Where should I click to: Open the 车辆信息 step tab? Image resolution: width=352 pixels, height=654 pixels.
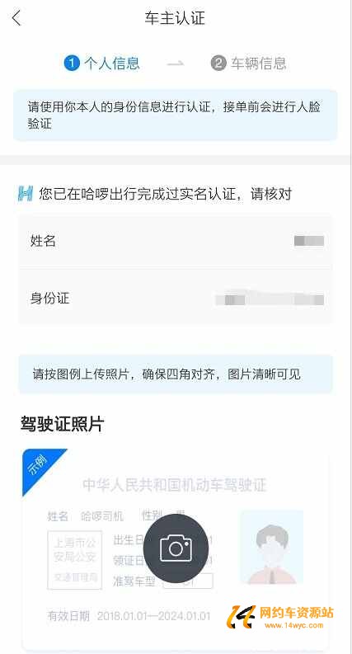click(249, 64)
